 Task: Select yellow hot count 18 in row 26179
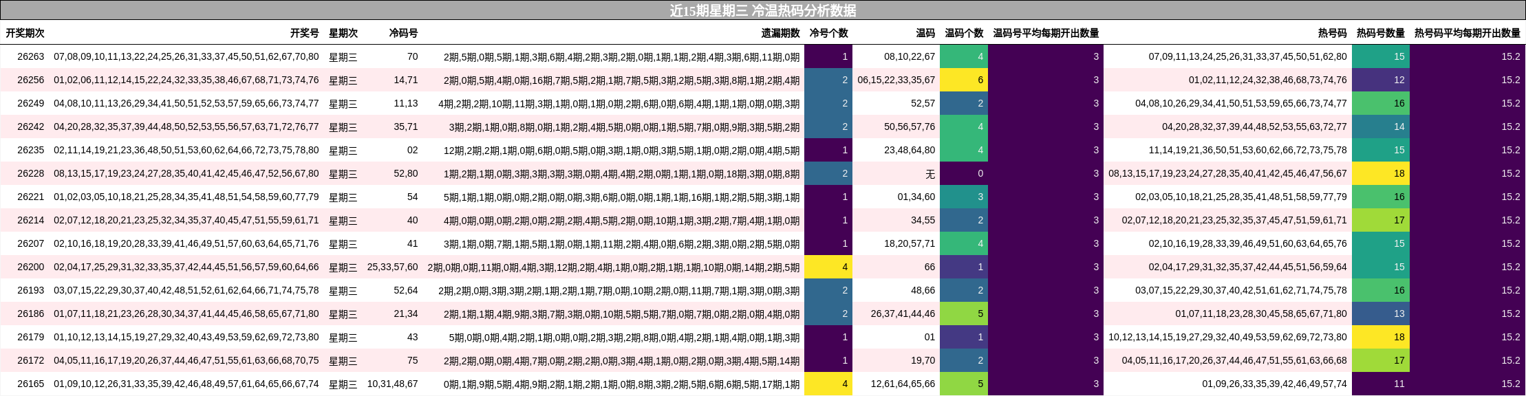coord(1381,337)
